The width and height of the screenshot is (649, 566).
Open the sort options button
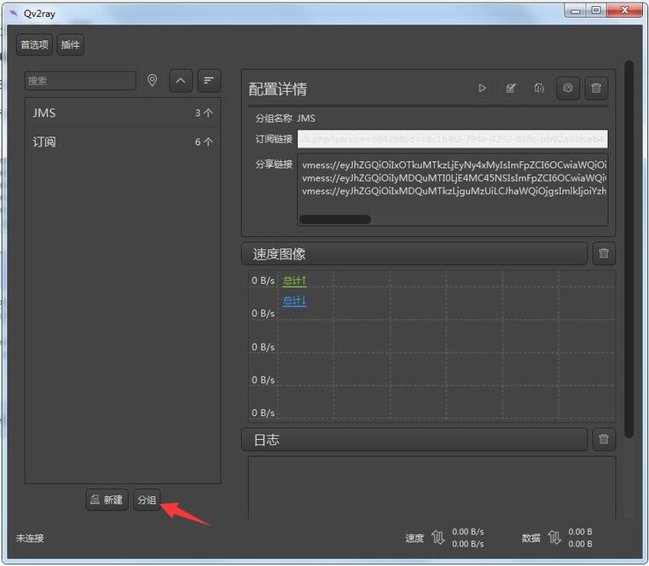click(x=209, y=80)
